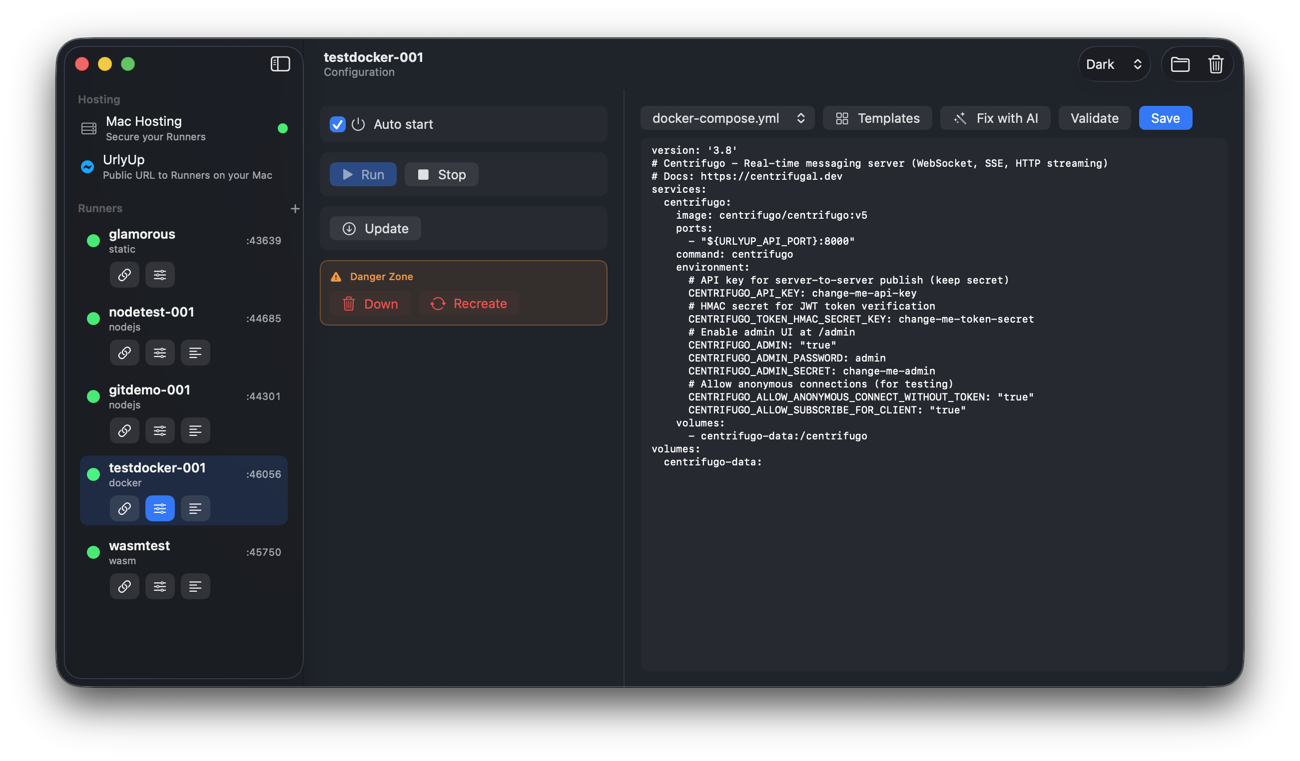1300x761 pixels.
Task: Click into the YAML code editor
Action: [x=933, y=404]
